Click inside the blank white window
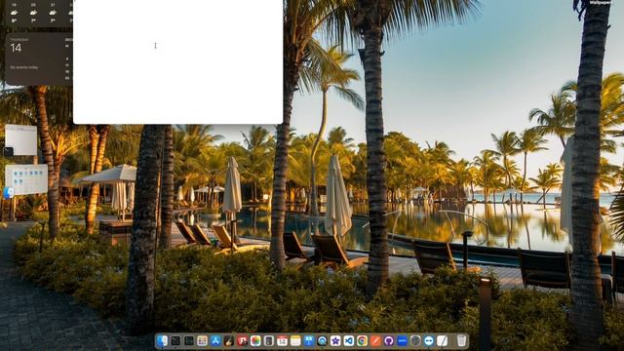624x351 pixels. pyautogui.click(x=177, y=61)
